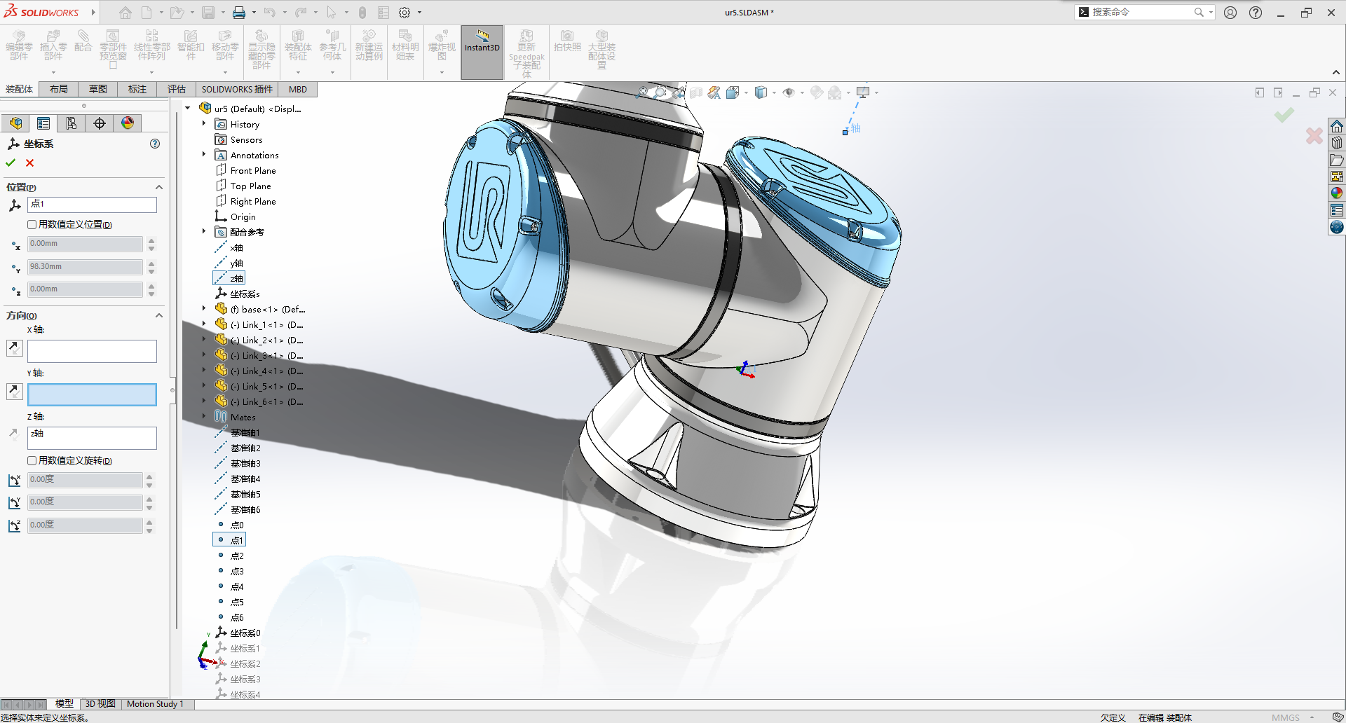Confirm coordinate system with green checkmark
This screenshot has height=723, width=1346.
(10, 163)
